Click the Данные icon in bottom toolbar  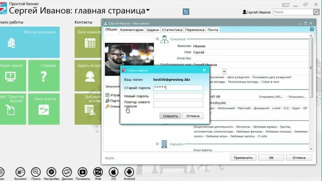pos(67,172)
